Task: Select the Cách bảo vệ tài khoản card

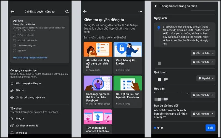Action: click(127, 57)
